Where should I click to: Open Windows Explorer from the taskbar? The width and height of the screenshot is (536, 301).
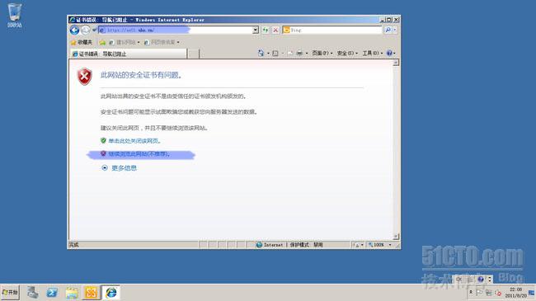pyautogui.click(x=72, y=293)
